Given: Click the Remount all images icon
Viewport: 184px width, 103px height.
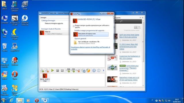Looking at the screenshot, I should 62,70.
